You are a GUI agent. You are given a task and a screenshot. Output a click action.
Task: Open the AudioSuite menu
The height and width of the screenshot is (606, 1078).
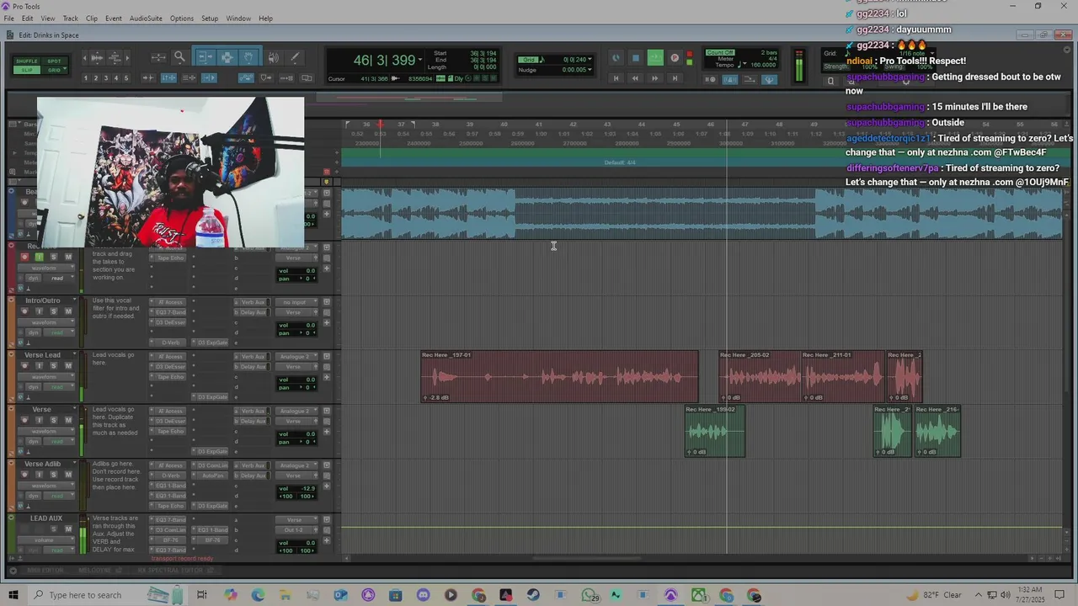click(146, 19)
